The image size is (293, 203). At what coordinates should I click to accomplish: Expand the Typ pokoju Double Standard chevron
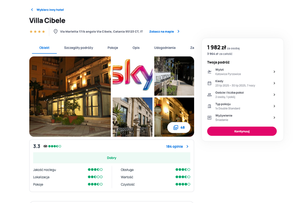click(x=274, y=106)
